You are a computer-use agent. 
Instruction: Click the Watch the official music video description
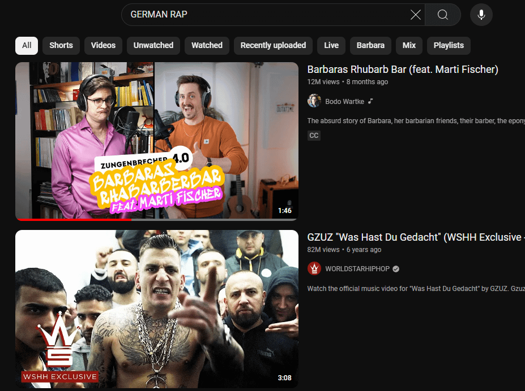(416, 289)
